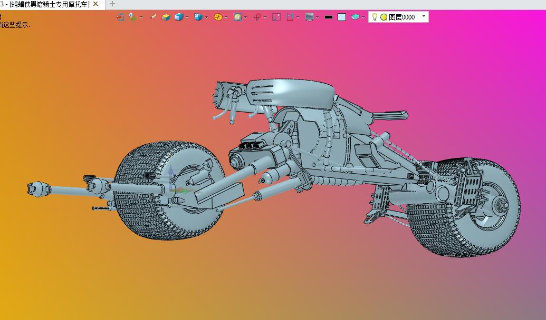Expand the orange circle icon dropdown arrow
The image size is (546, 320).
tap(226, 17)
